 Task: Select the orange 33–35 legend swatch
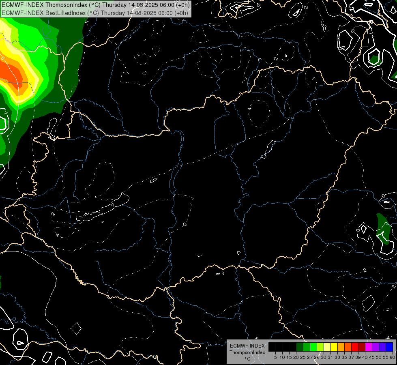[341, 347]
